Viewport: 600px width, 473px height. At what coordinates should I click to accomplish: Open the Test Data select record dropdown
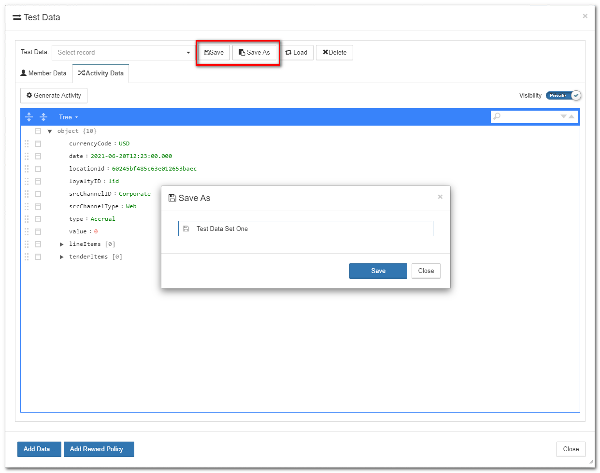pos(123,53)
